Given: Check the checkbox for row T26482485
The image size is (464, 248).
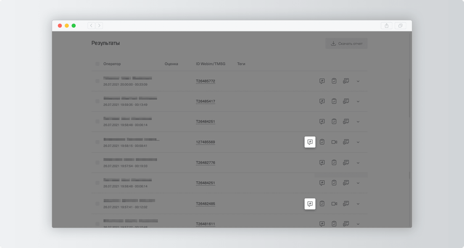Looking at the screenshot, I should [98, 203].
